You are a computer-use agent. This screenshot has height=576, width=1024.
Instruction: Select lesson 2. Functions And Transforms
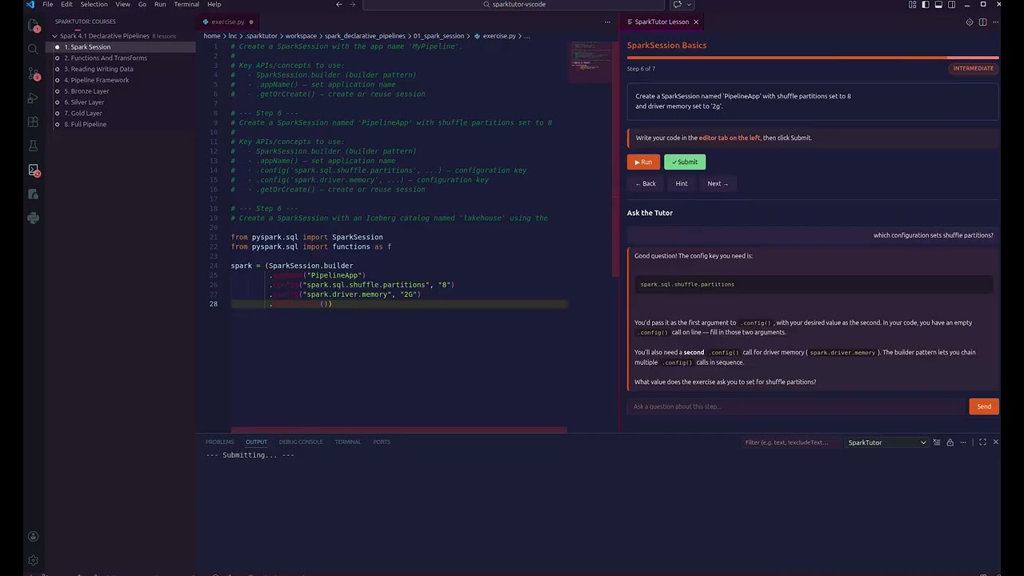(x=106, y=58)
